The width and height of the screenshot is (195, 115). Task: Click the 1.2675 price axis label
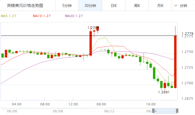[x=187, y=99]
